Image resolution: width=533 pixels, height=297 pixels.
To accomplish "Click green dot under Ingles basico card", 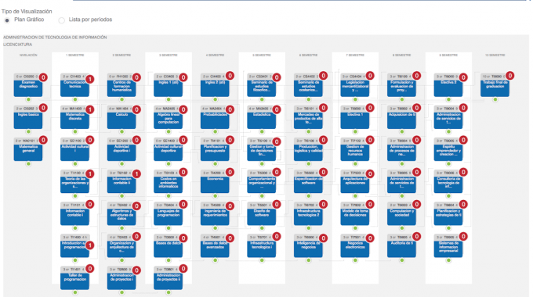I will pos(28,131).
